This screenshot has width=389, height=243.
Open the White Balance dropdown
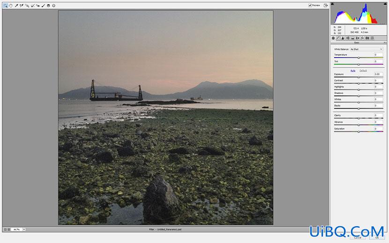(x=367, y=49)
